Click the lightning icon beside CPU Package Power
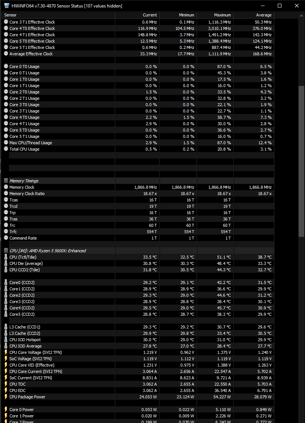The image size is (305, 423). (x=6, y=396)
